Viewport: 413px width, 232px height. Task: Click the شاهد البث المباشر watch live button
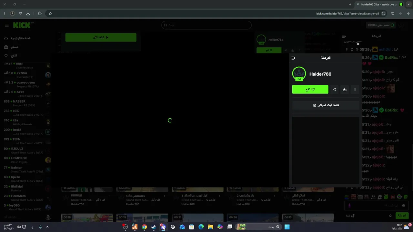point(326,105)
